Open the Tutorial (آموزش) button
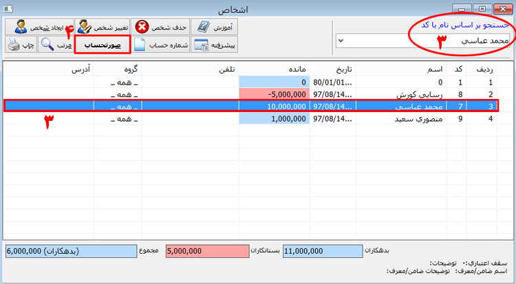Viewport: 516px width, 284px height. (213, 27)
